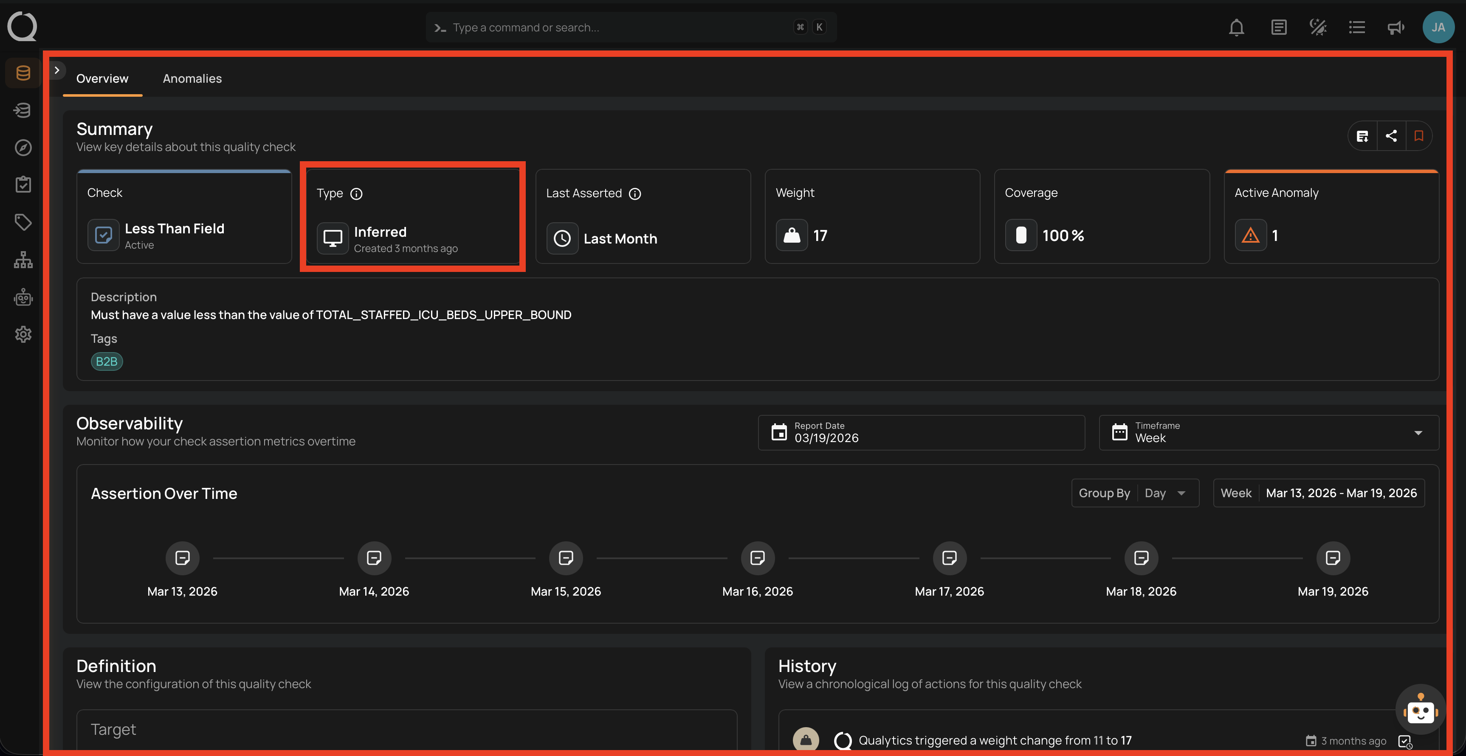Click the Type info icon

pyautogui.click(x=356, y=194)
